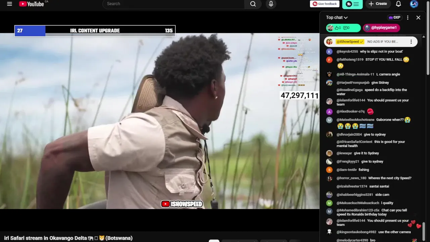Select message 'Wheres the next city Speed?'
This screenshot has height=242, width=430.
[390, 178]
